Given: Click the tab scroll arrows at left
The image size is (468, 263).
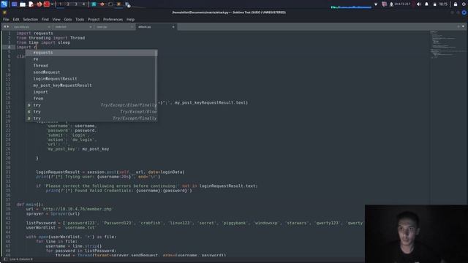Looking at the screenshot, I should click(6, 26).
